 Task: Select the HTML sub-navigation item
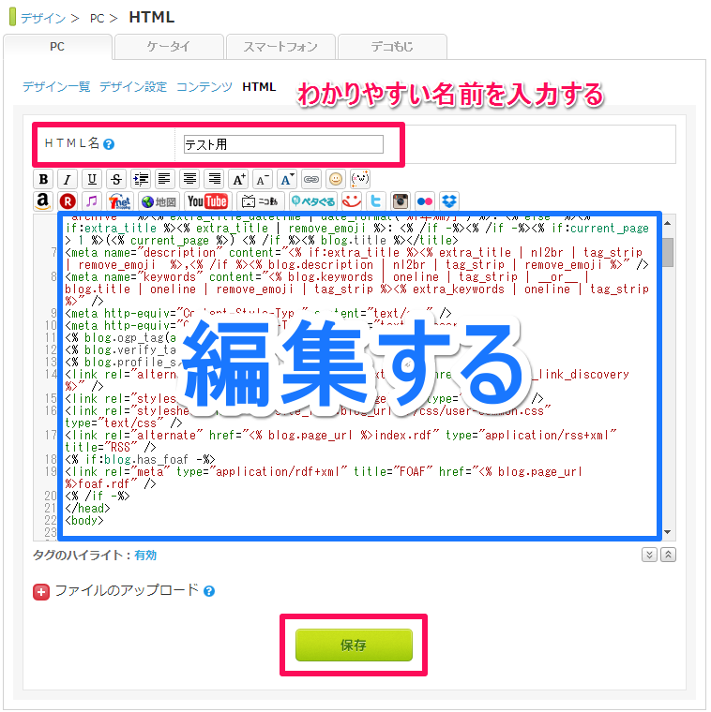259,87
